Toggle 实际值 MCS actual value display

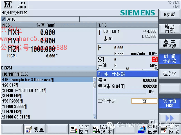pos(169,103)
